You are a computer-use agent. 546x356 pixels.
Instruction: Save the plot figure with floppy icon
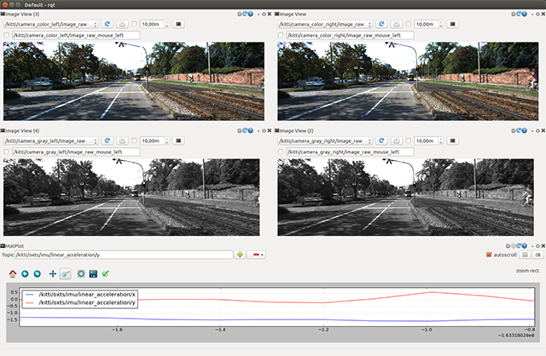coord(92,273)
